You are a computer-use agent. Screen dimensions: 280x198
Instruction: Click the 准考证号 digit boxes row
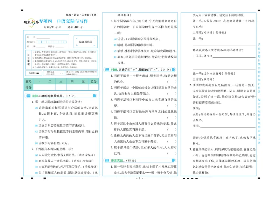pos(51,42)
